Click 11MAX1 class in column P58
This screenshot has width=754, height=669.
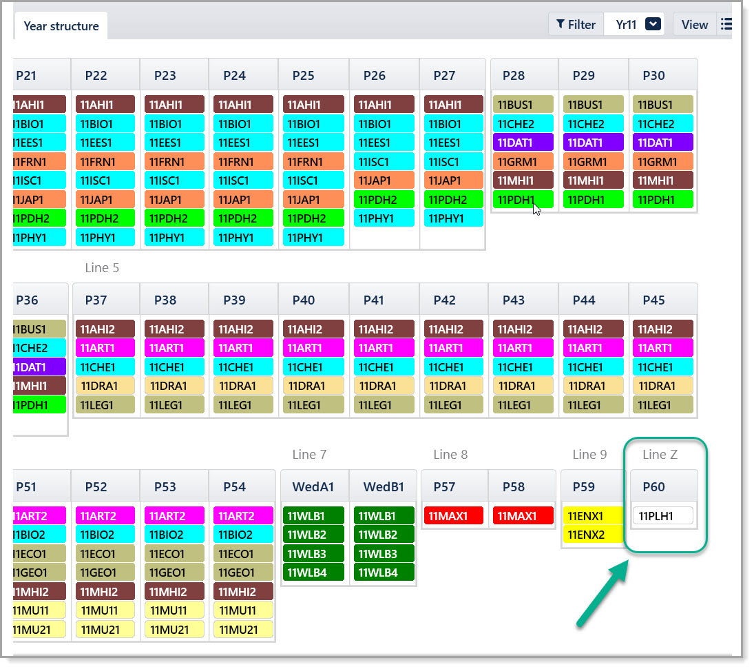523,516
